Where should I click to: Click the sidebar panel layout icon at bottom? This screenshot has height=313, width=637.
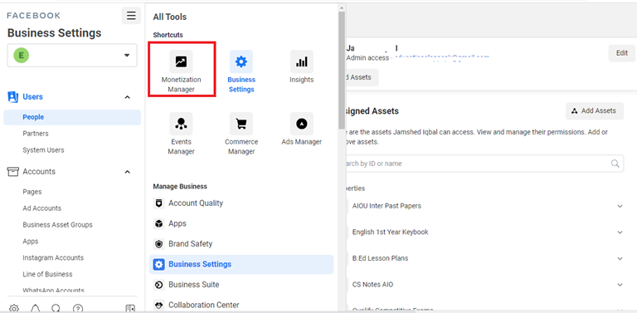[130, 309]
